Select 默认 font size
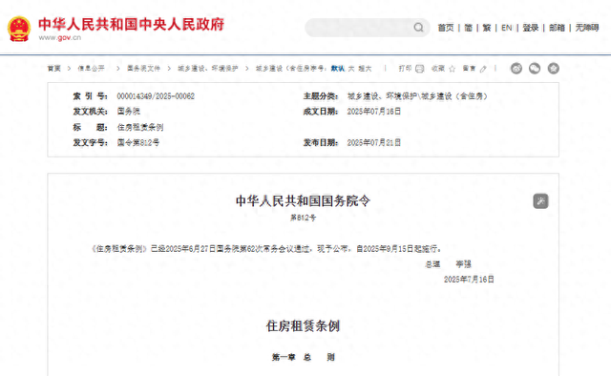 click(x=338, y=69)
